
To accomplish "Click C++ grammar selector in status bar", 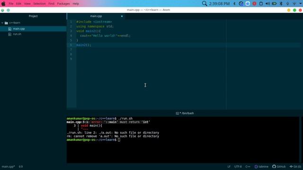I will tap(248, 167).
